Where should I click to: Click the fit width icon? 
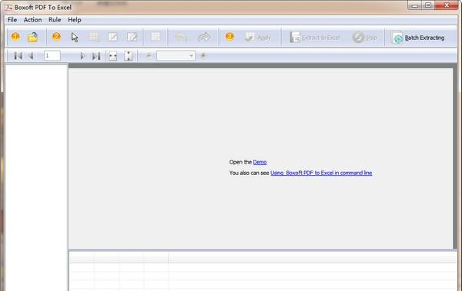click(112, 56)
